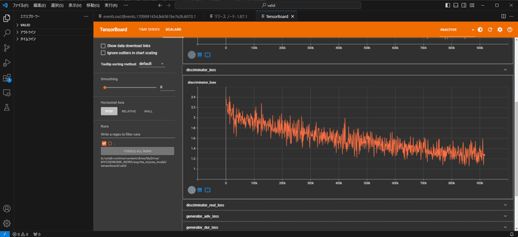Select RELATIVE horizontal axis
Viewport: 518px width, 237px height.
[x=129, y=111]
